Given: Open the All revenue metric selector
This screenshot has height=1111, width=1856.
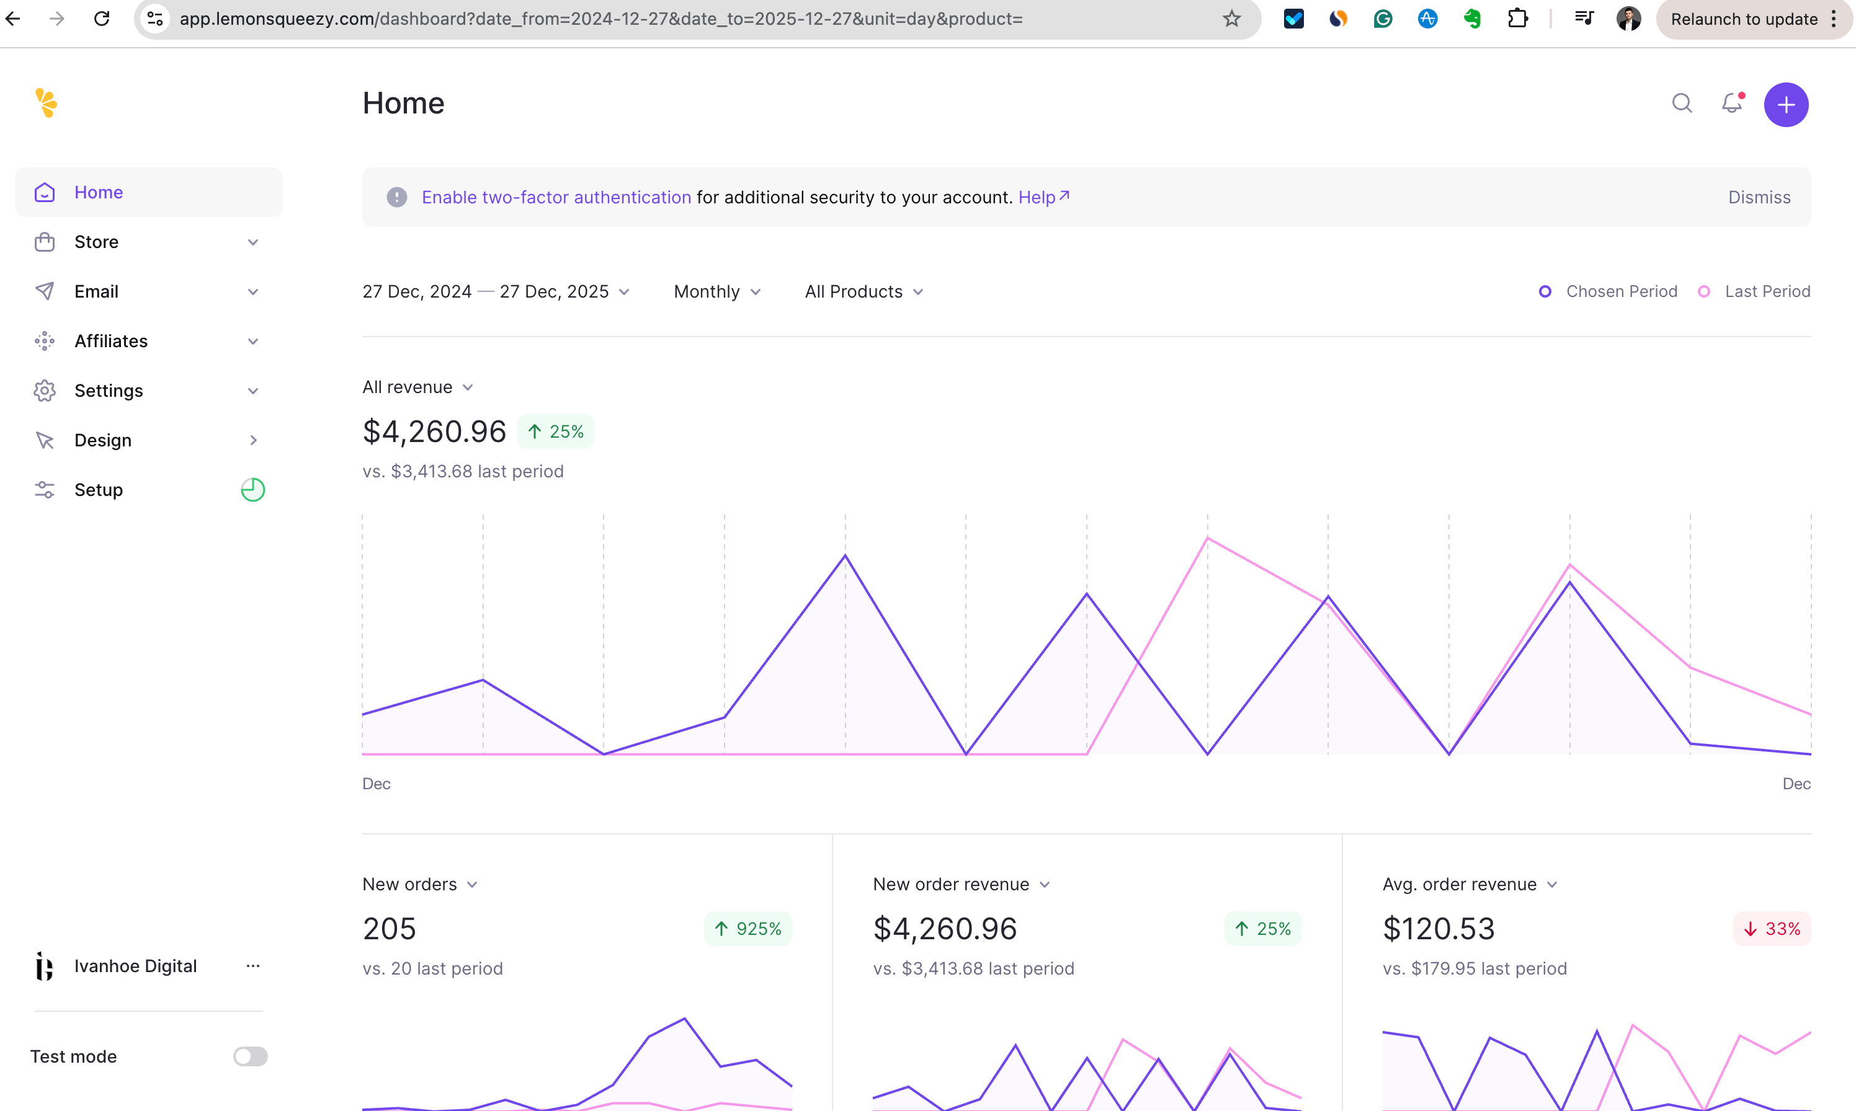Looking at the screenshot, I should click(x=417, y=387).
